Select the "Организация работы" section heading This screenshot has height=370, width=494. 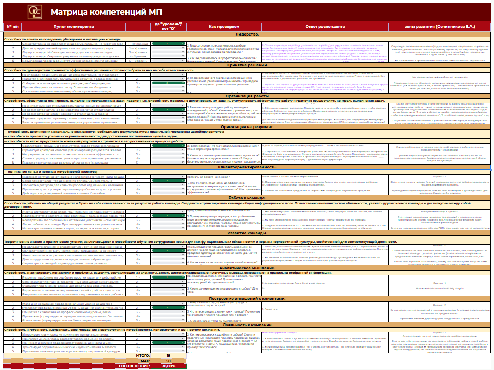click(247, 96)
